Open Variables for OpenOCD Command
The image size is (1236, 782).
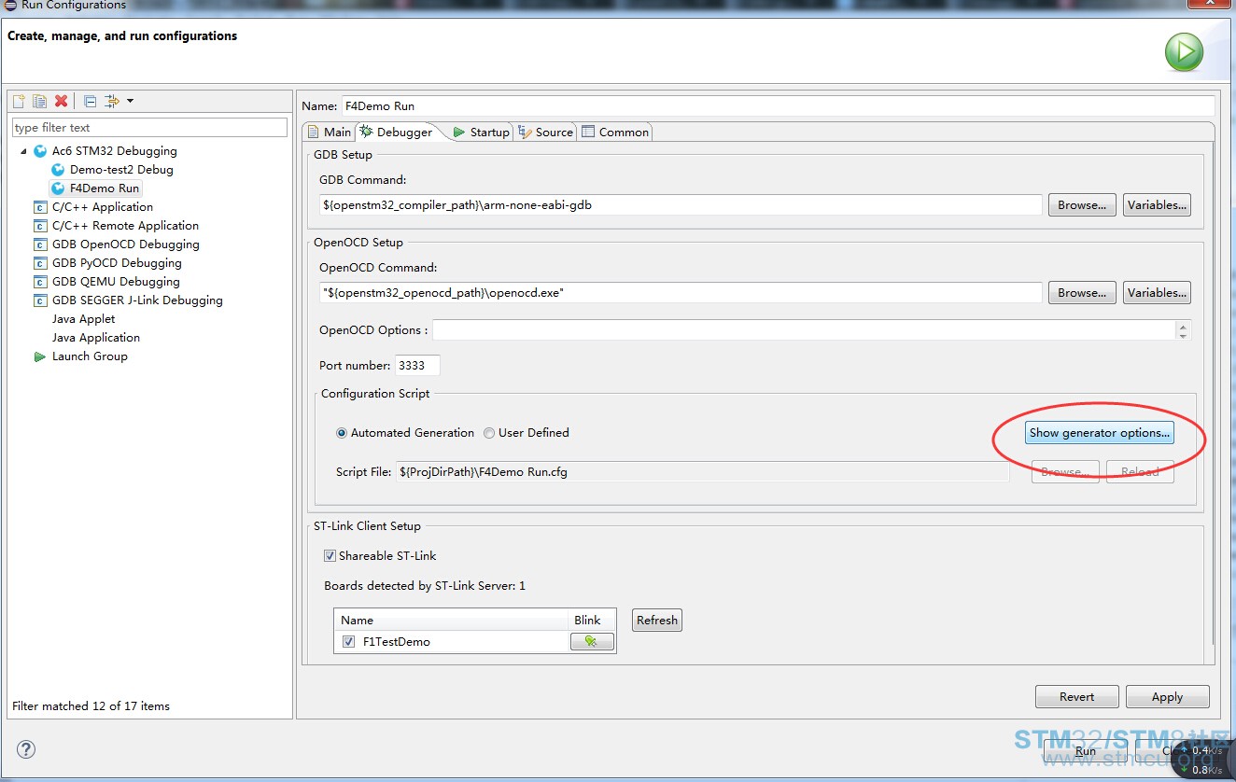pos(1157,292)
